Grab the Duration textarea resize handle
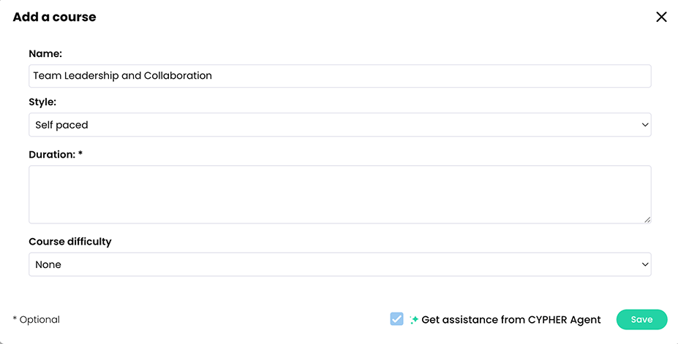Viewport: 678px width, 344px height. click(x=647, y=218)
